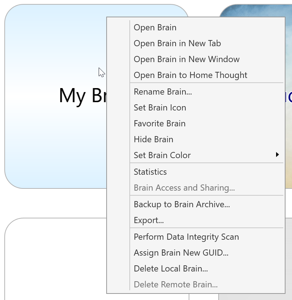Choose the Rename Brain... option

(163, 92)
